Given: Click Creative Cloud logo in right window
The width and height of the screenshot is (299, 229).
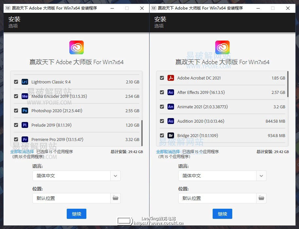Looking at the screenshot, I should tap(222, 47).
